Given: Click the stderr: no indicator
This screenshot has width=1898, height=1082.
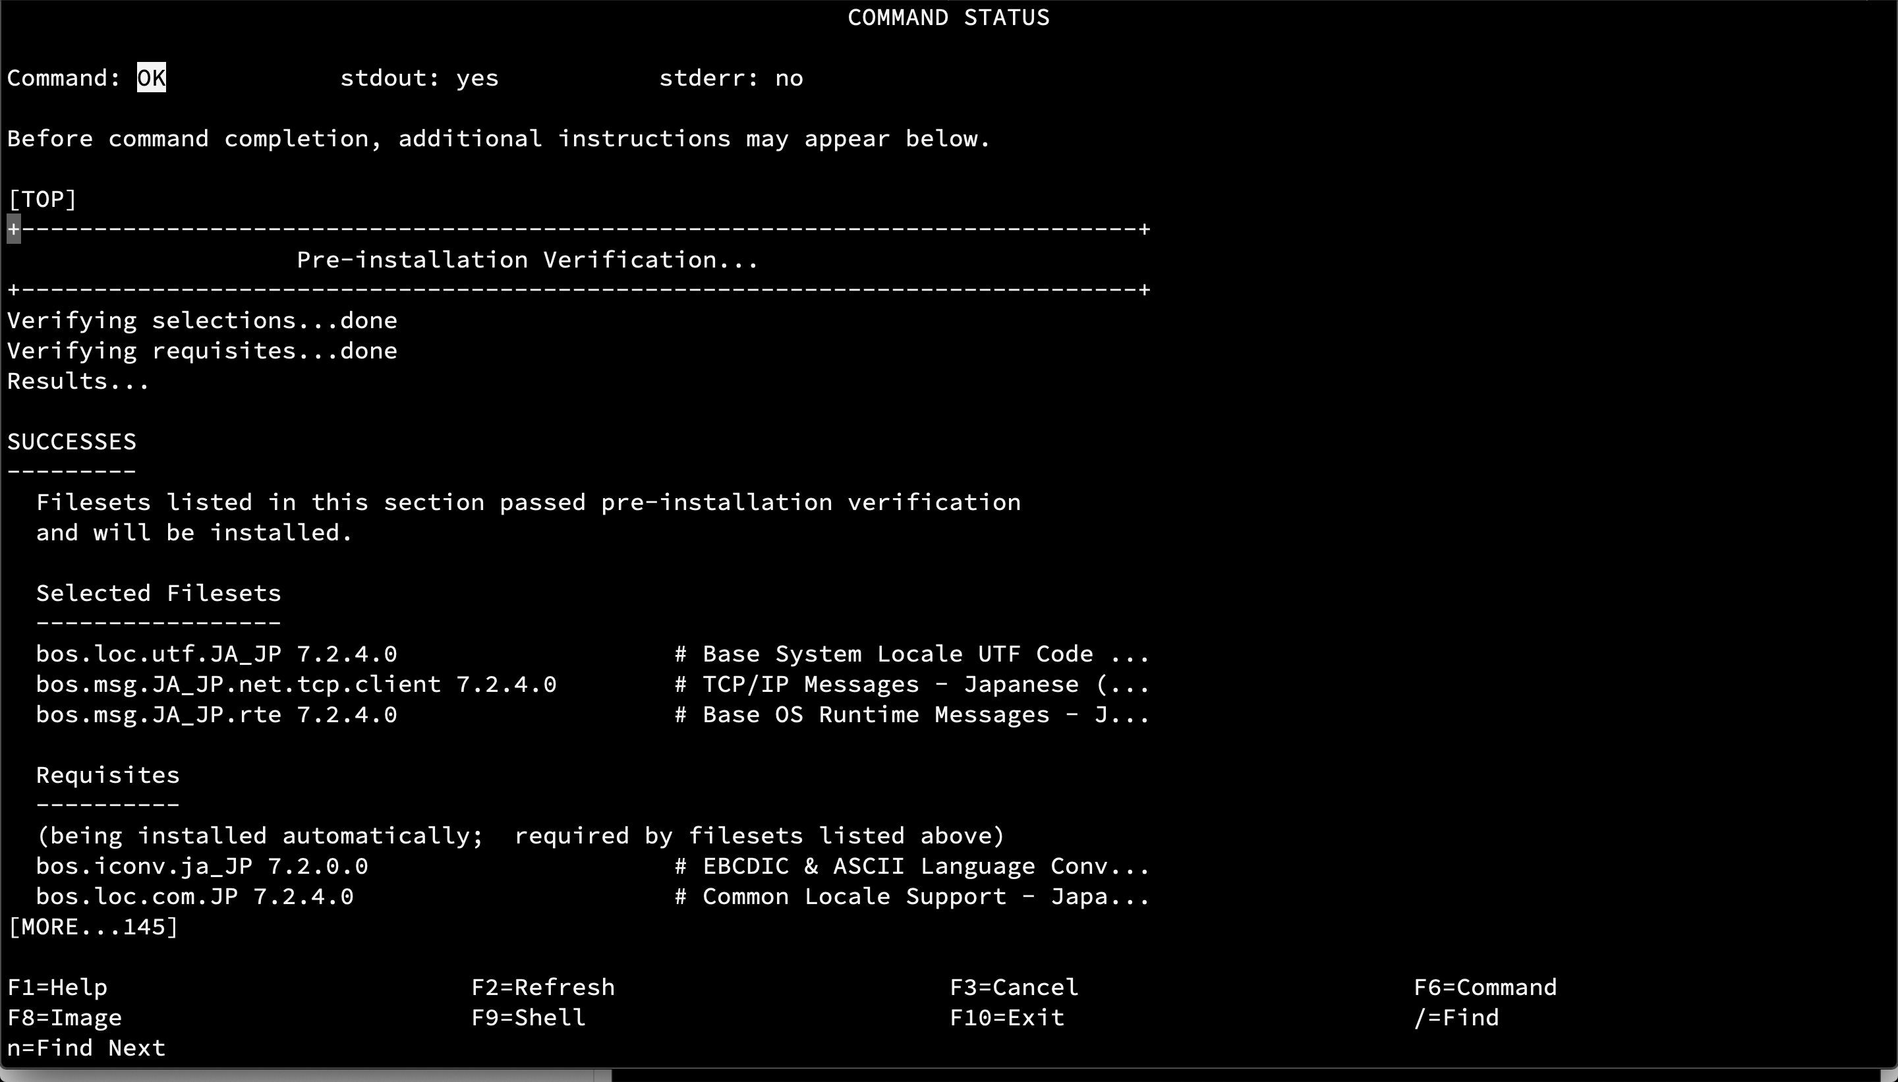Looking at the screenshot, I should coord(730,77).
